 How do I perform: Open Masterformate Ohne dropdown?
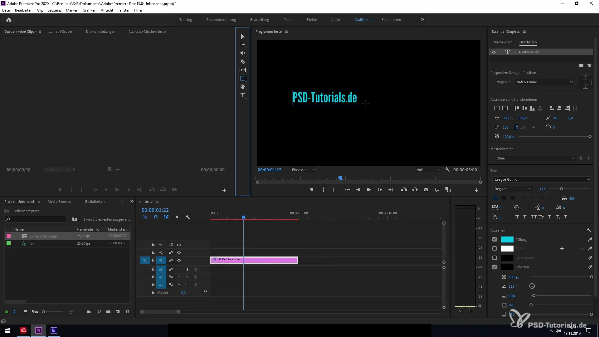pos(535,158)
